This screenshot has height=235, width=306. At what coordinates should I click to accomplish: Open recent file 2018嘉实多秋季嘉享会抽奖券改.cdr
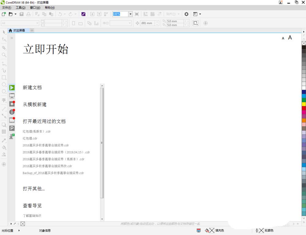pyautogui.click(x=47, y=166)
